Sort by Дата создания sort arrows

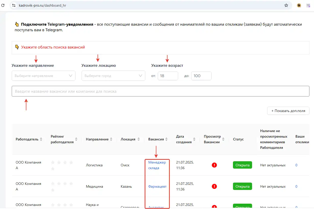[x=194, y=139]
